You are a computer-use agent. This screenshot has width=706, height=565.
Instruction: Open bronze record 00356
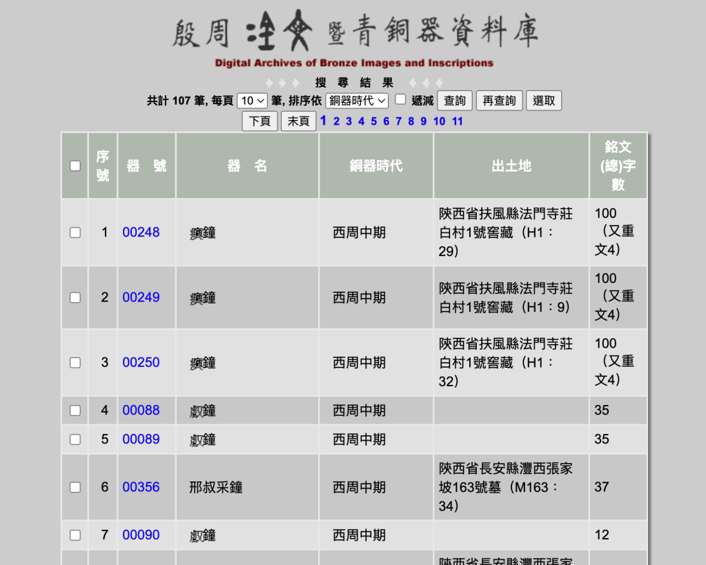141,487
